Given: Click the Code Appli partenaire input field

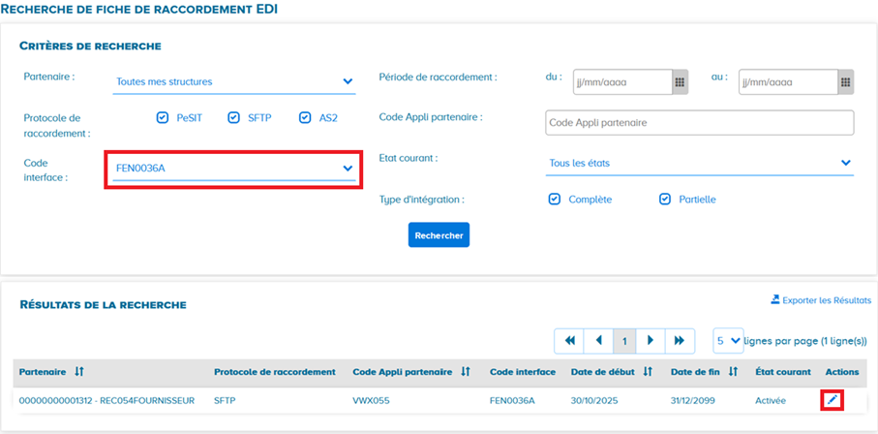Looking at the screenshot, I should pyautogui.click(x=699, y=123).
